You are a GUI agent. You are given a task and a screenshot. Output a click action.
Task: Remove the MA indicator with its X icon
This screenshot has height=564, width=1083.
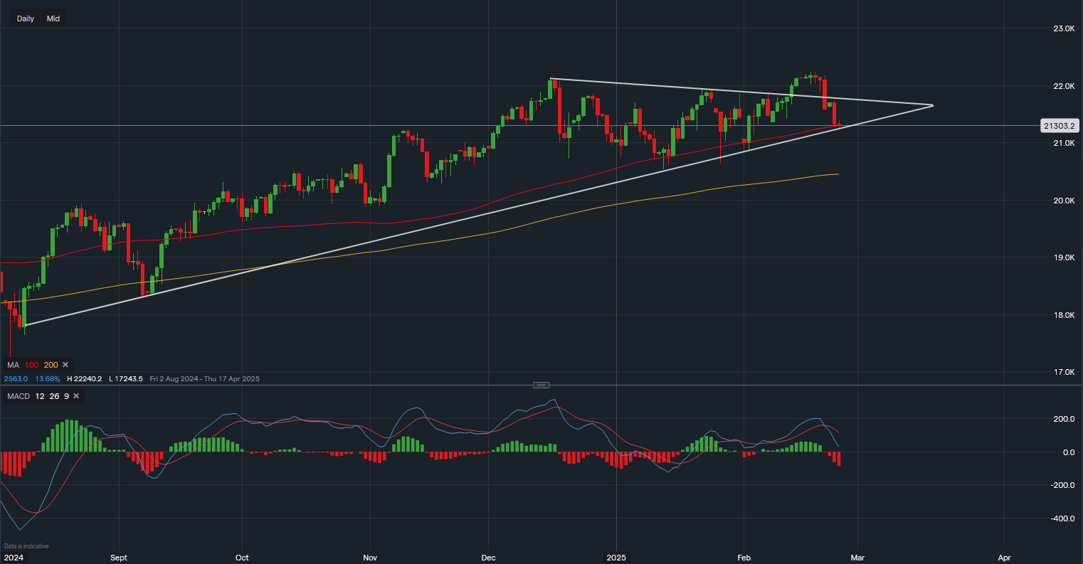coord(67,365)
